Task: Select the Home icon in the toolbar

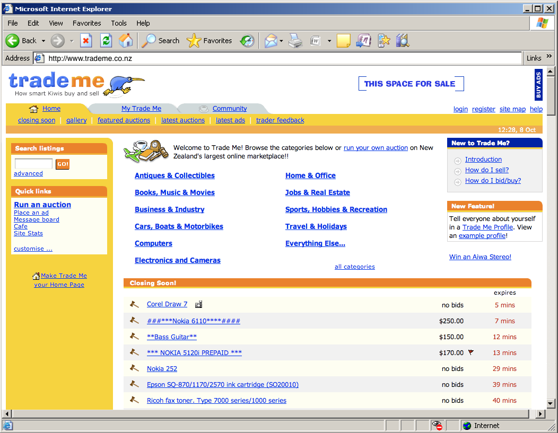Action: 126,40
